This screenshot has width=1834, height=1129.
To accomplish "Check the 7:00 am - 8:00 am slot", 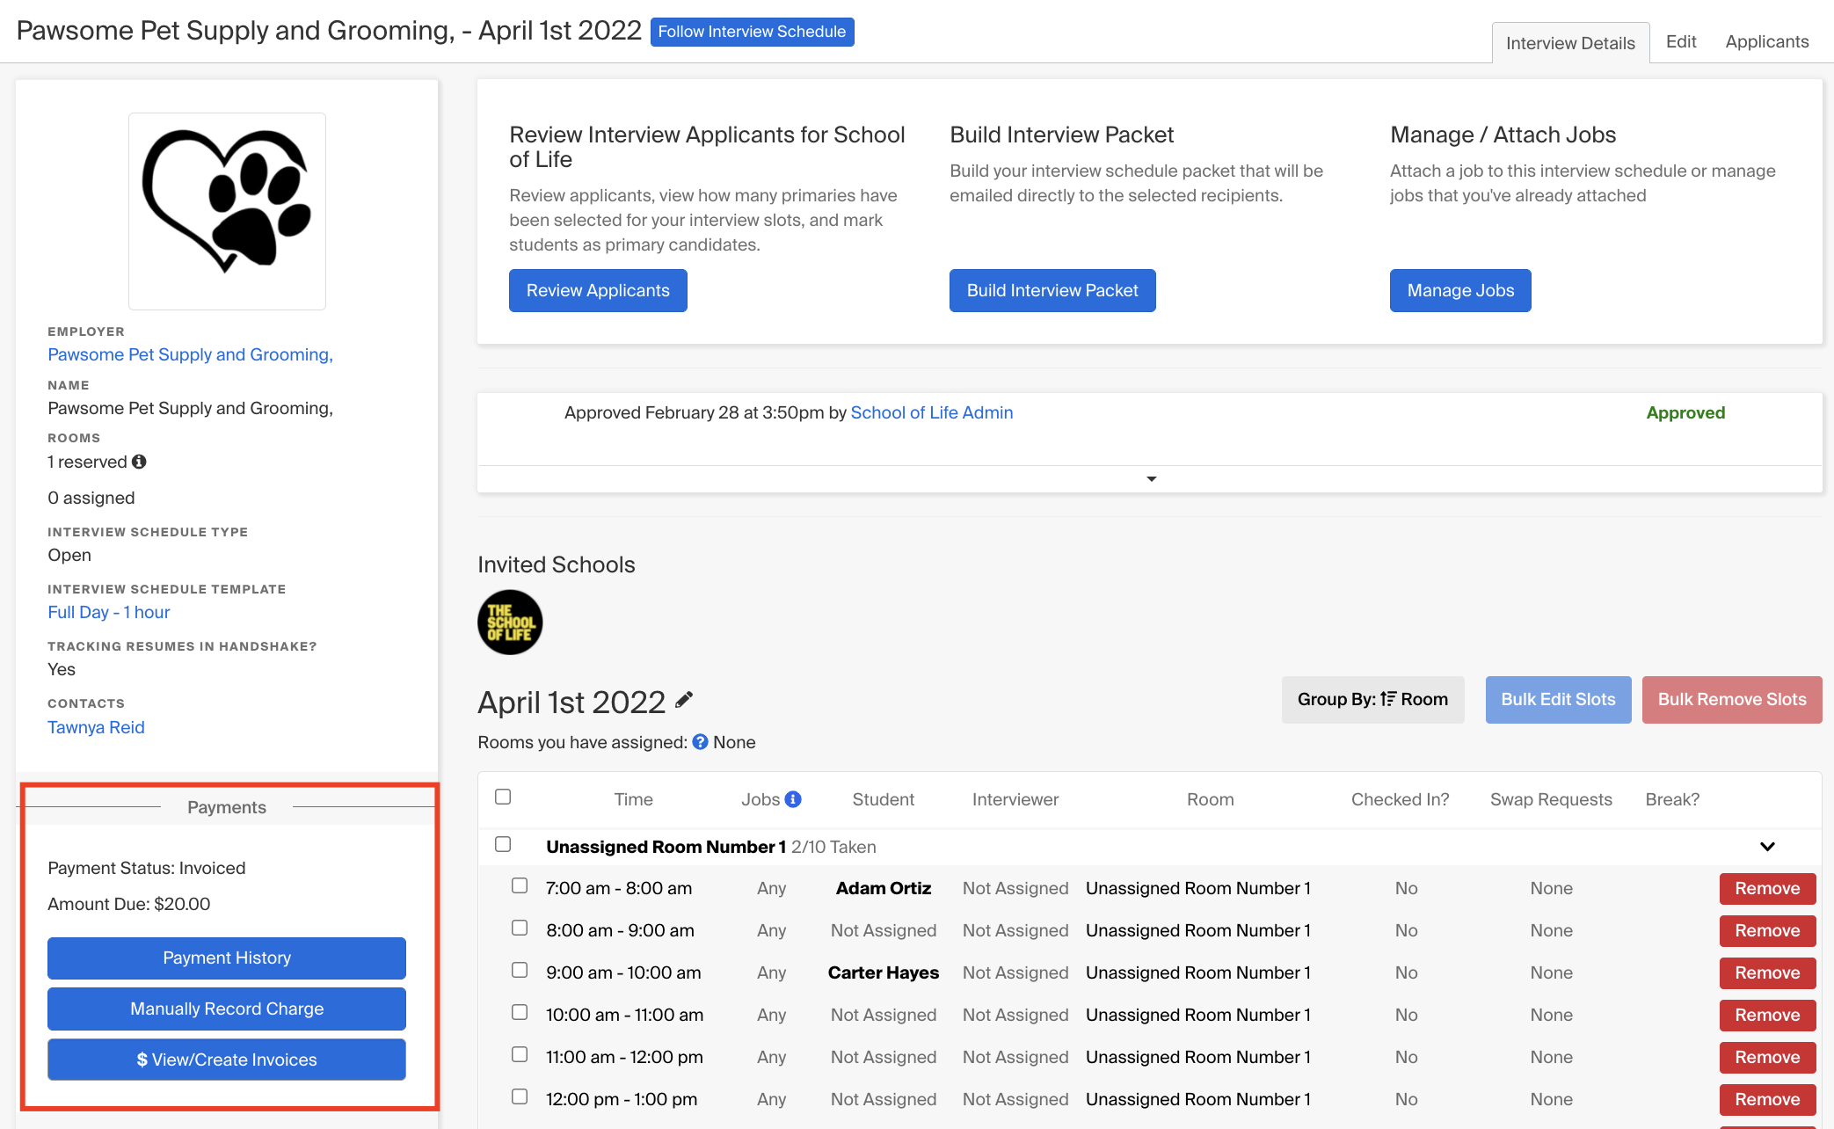I will point(520,885).
